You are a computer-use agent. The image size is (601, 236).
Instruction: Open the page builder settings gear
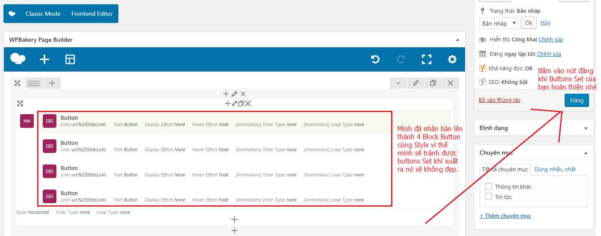click(452, 60)
